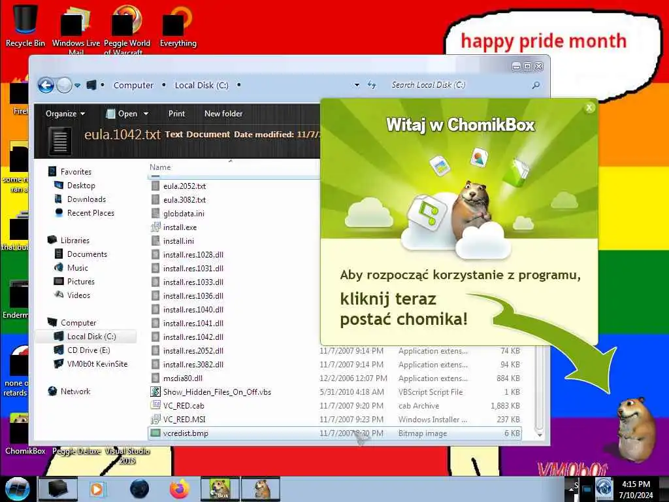Click the Back arrow in Explorer

pyautogui.click(x=46, y=85)
